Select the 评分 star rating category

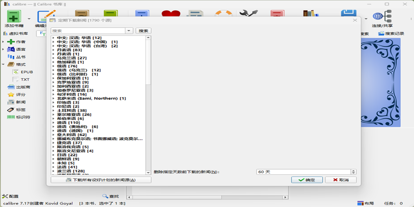point(16,95)
